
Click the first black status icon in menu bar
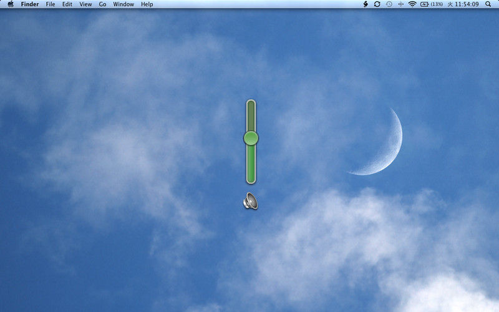366,4
